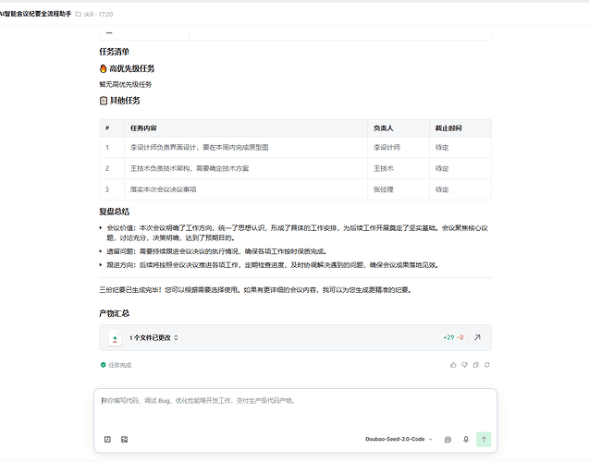Send message with green arrow button
The image size is (589, 461).
click(484, 439)
